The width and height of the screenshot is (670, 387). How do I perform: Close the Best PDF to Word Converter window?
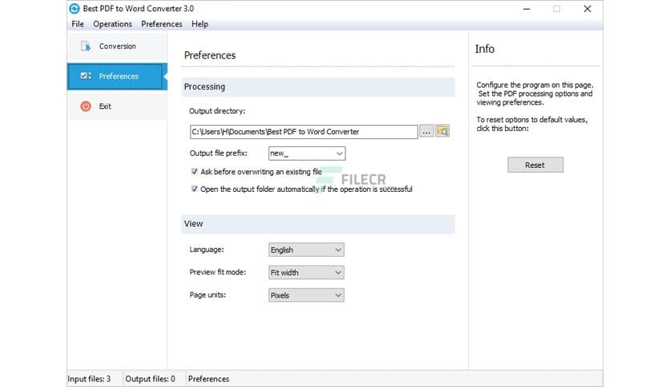pos(587,9)
